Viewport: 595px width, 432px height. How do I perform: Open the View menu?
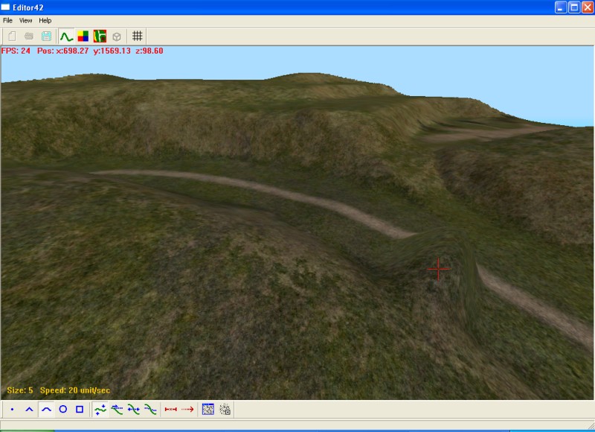(x=26, y=20)
